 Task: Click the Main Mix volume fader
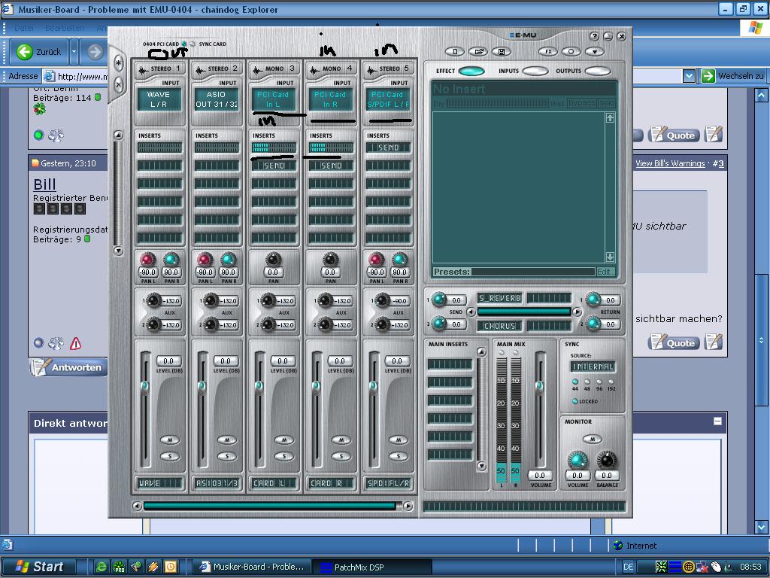[x=539, y=386]
